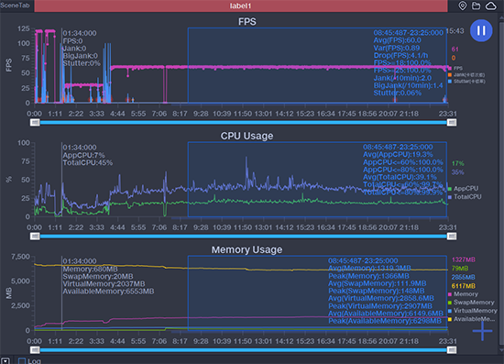Image resolution: width=504 pixels, height=364 pixels.
Task: Toggle the Jank legend series
Action: 466,74
